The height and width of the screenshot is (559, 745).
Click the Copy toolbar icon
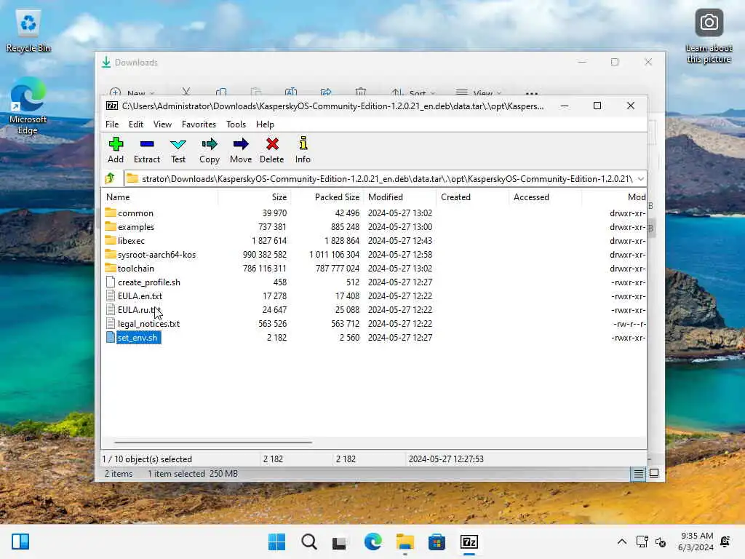210,150
